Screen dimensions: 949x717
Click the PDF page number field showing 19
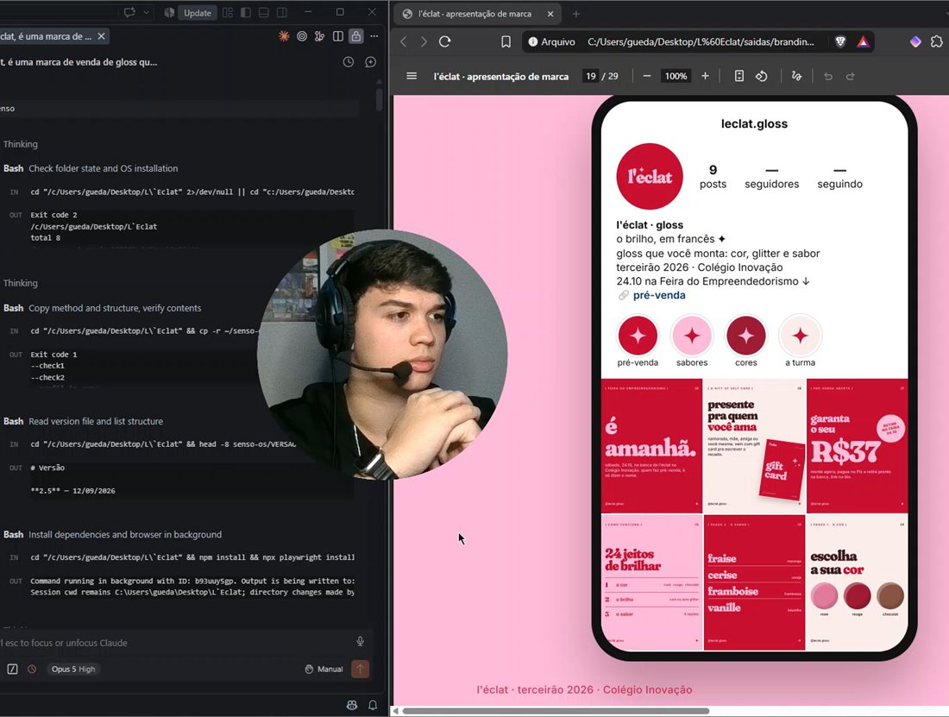[591, 76]
